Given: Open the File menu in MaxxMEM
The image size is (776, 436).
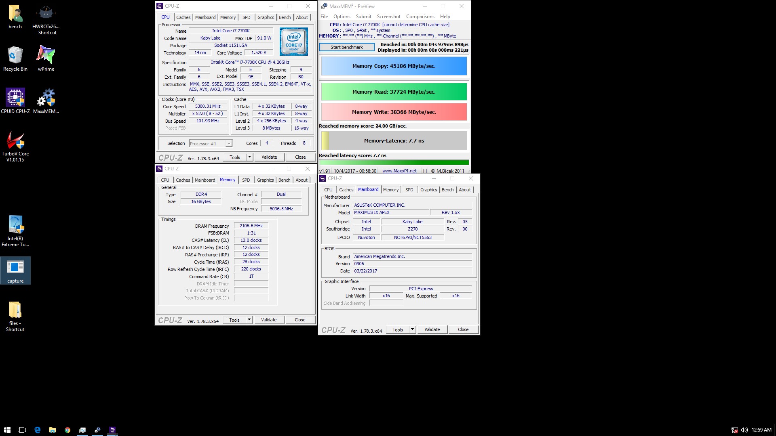Looking at the screenshot, I should pyautogui.click(x=324, y=17).
